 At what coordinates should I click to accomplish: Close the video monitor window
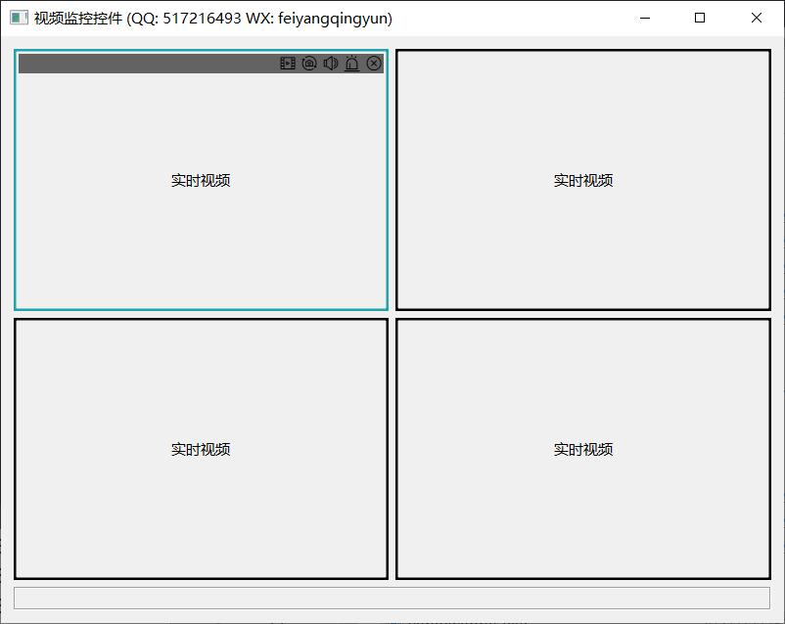point(757,18)
